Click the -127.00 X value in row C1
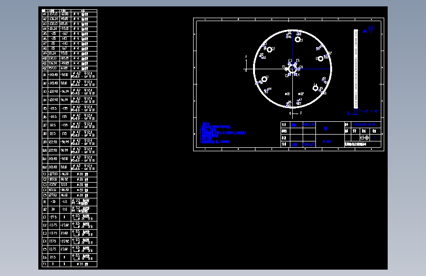This screenshot has width=426, height=276. coord(53,174)
